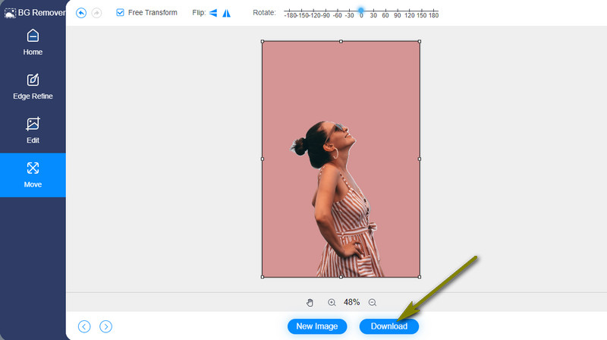Click the New Image button
Screen dimensions: 607x340
(317, 326)
